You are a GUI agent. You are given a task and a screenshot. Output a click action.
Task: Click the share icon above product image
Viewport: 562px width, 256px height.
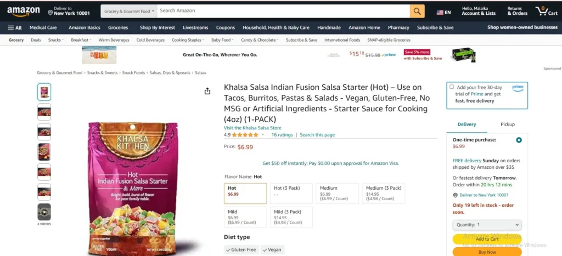coord(207,91)
